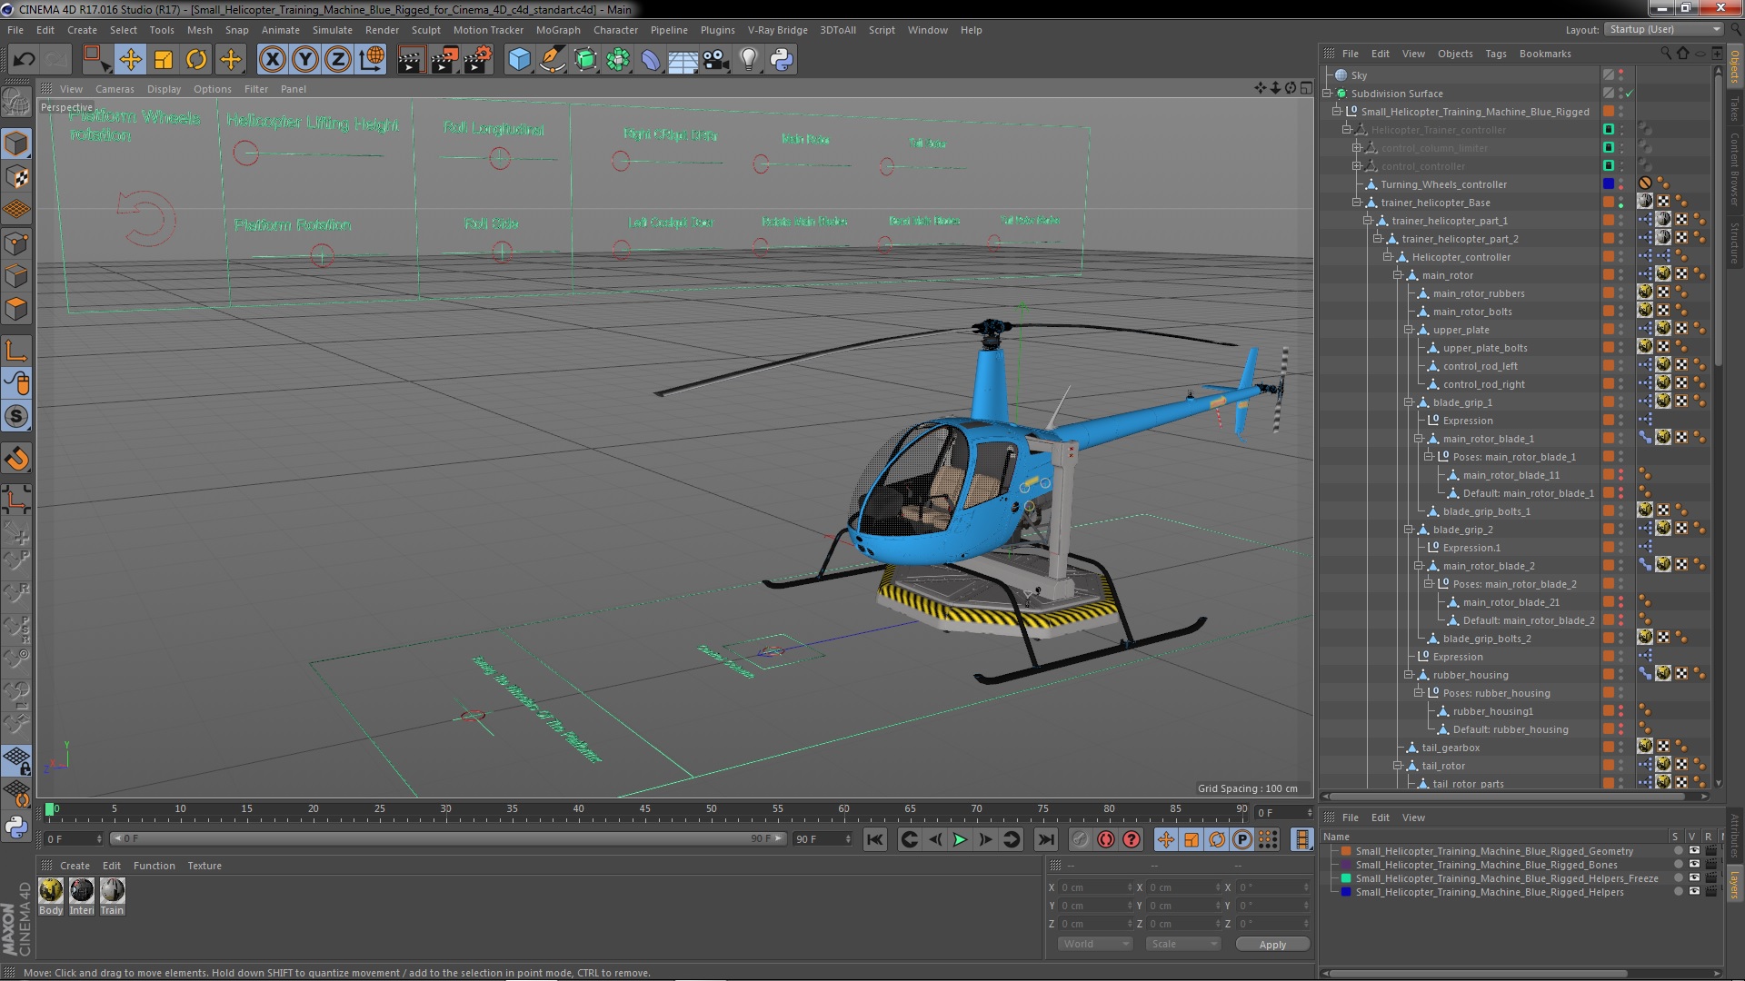This screenshot has width=1745, height=981.
Task: Open the Material Manager Texture menu
Action: click(204, 866)
